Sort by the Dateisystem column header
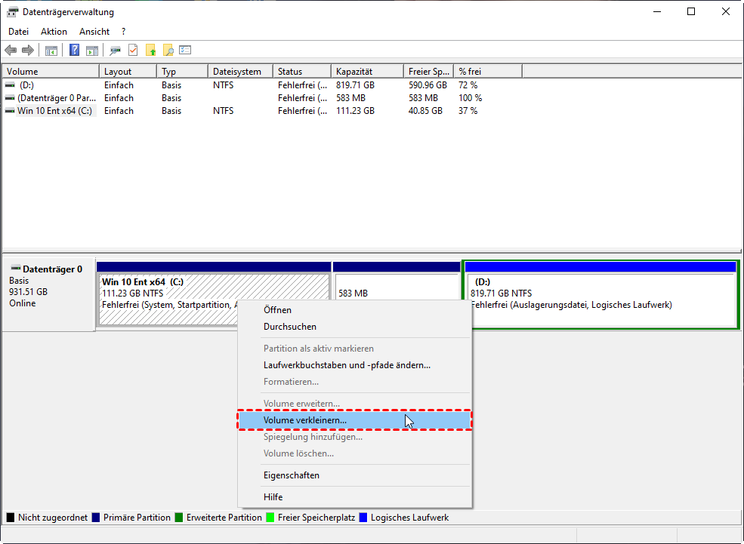744x544 pixels. (236, 72)
